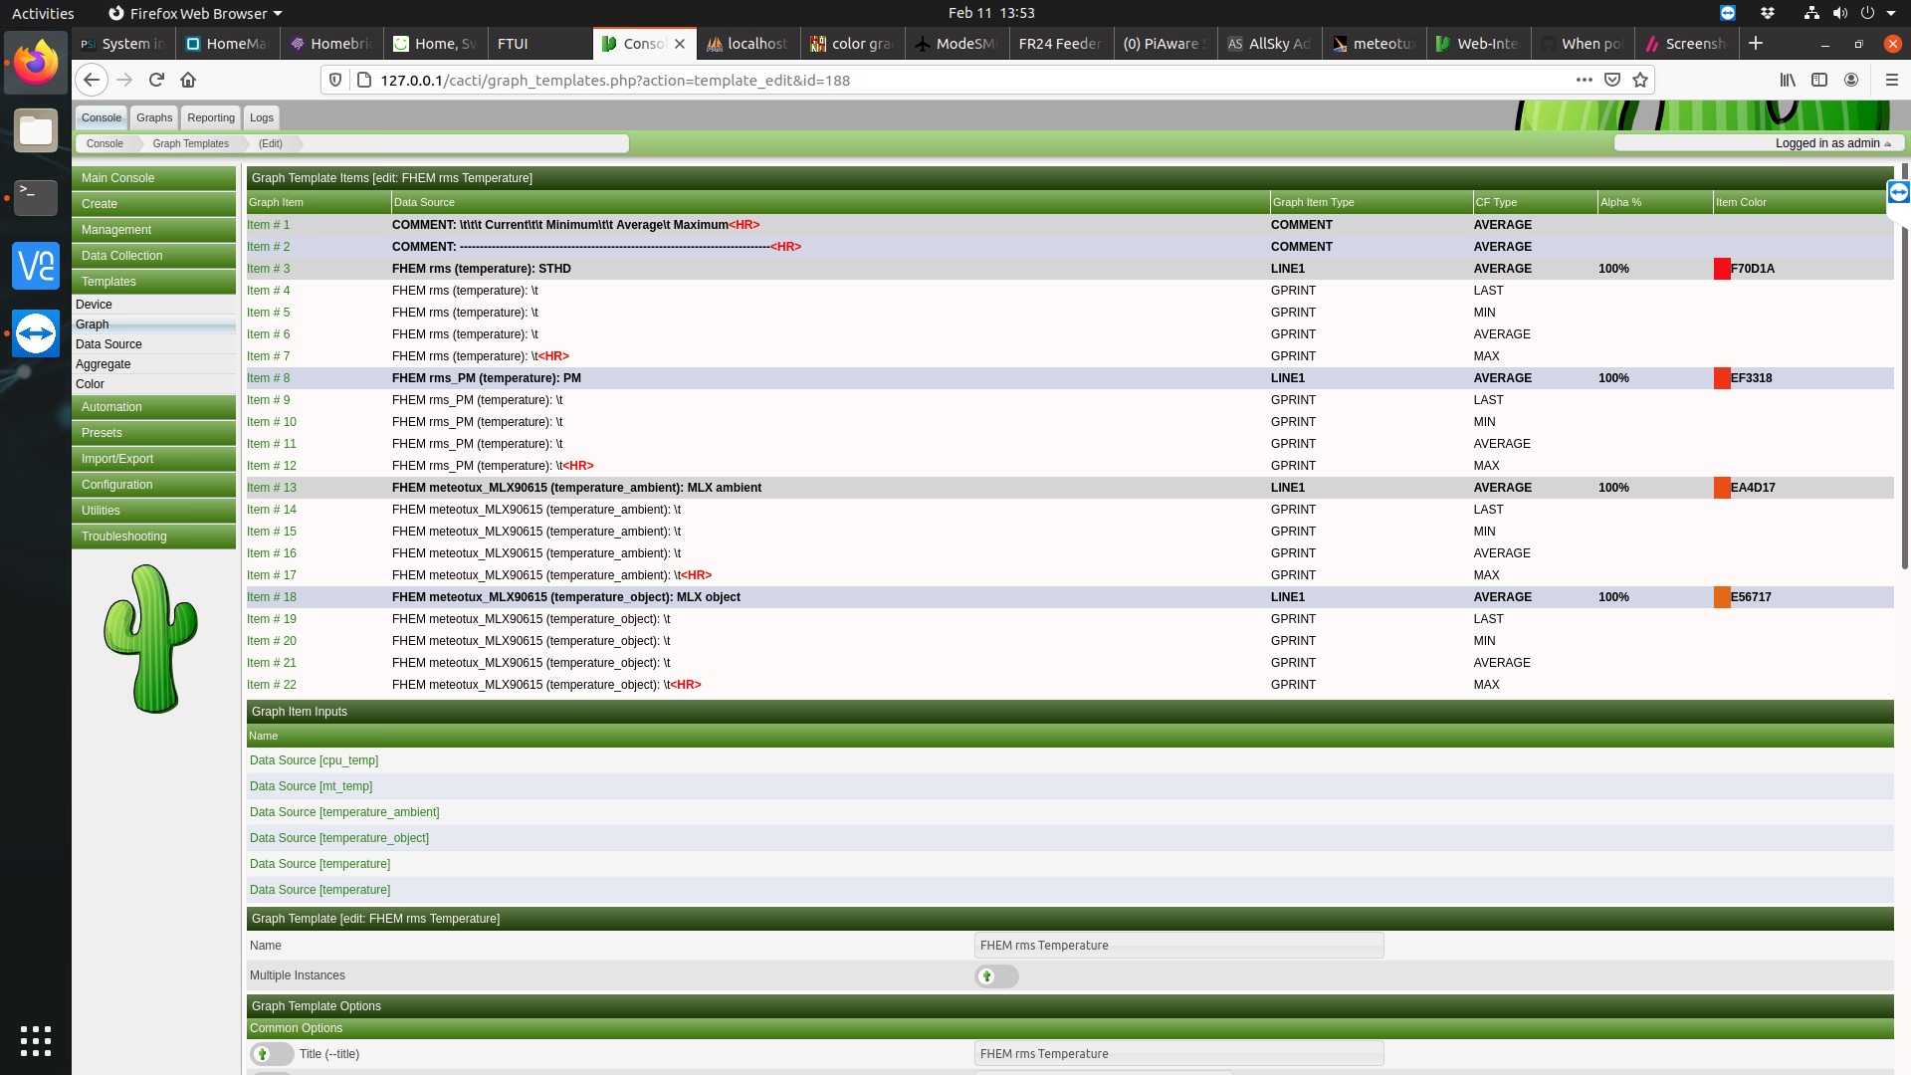Open Data Source [cpu_temp] input
This screenshot has height=1075, width=1911.
pos(314,760)
